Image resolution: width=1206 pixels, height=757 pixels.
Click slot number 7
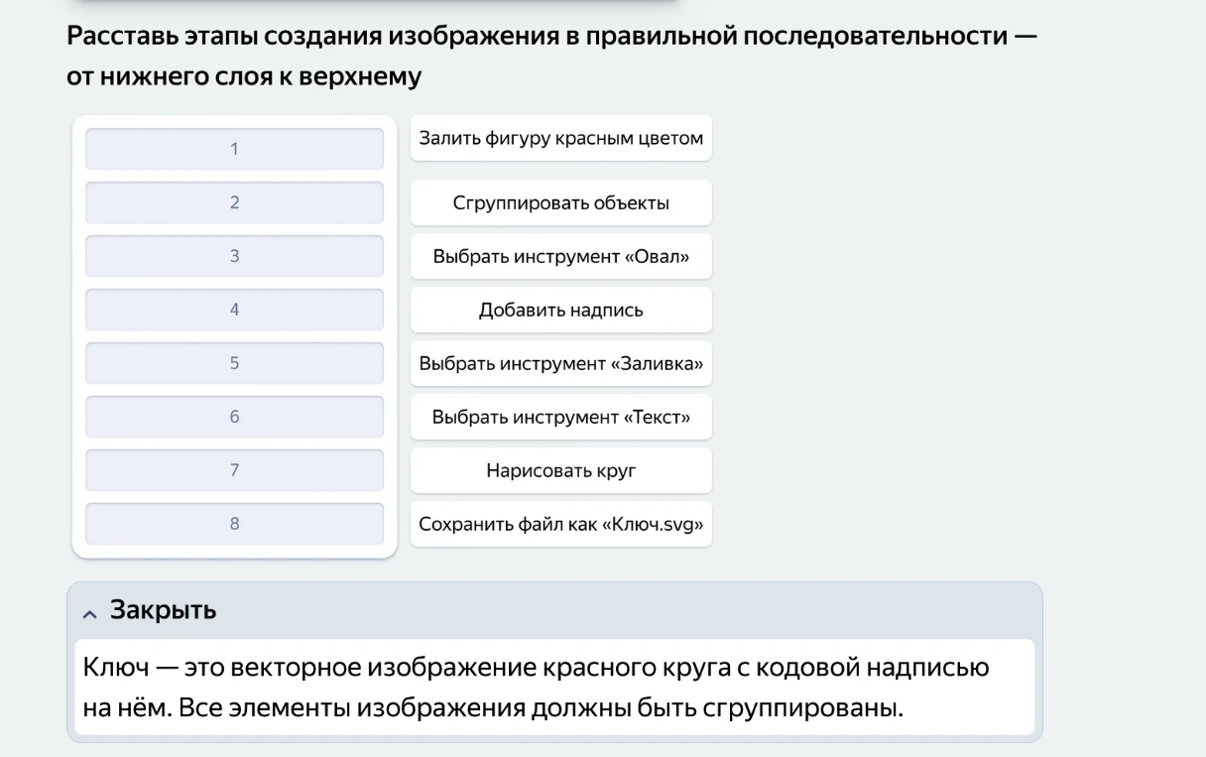point(234,470)
